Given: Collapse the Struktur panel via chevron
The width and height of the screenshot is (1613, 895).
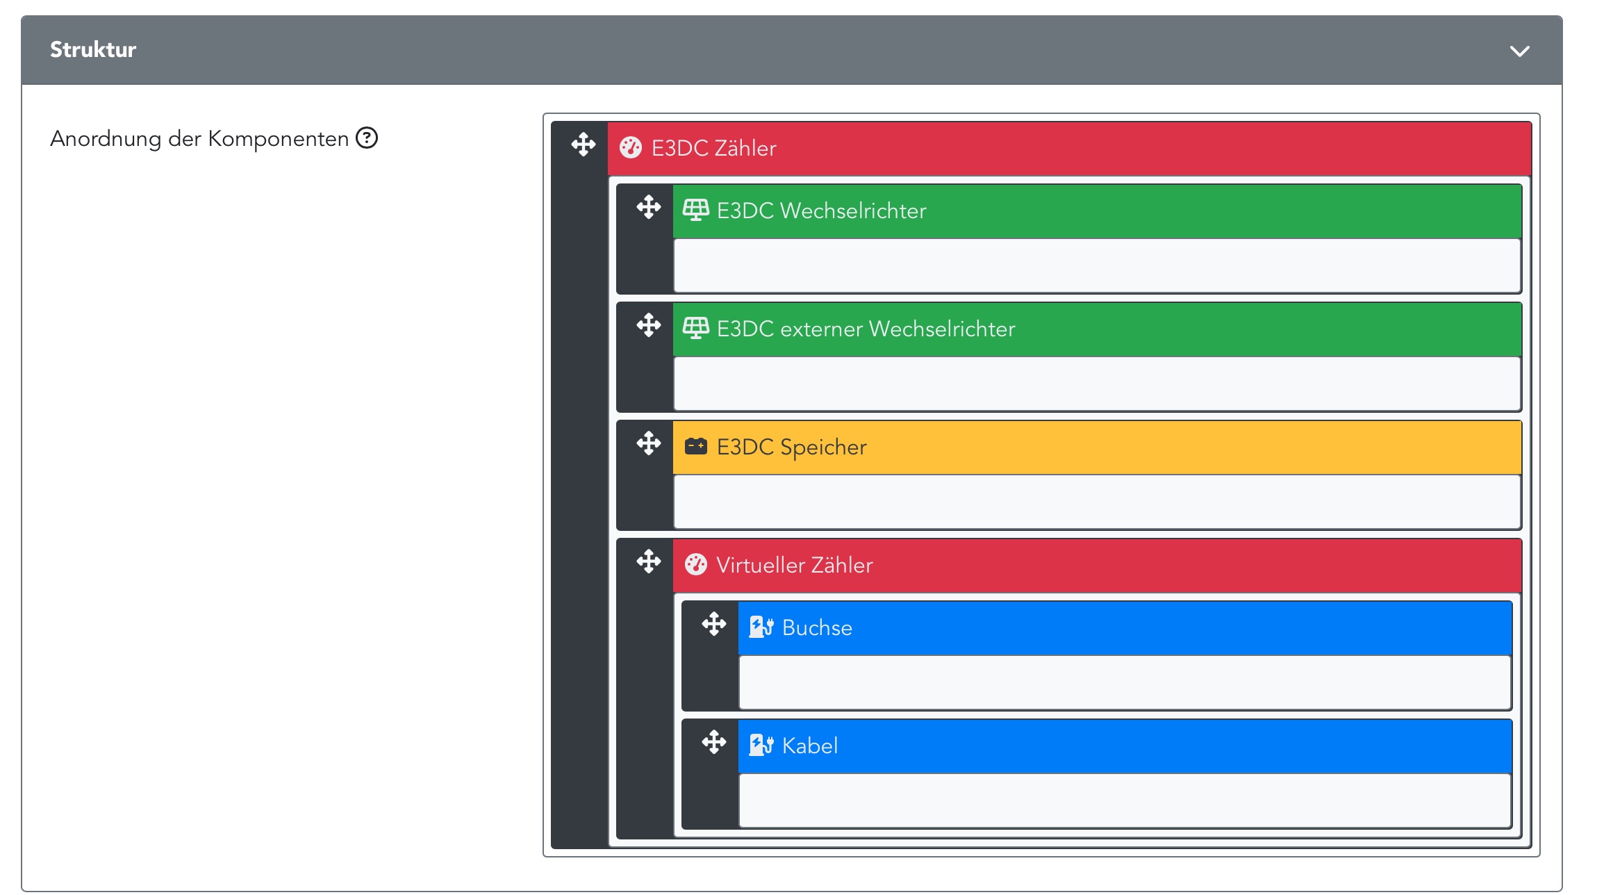Looking at the screenshot, I should [x=1519, y=51].
